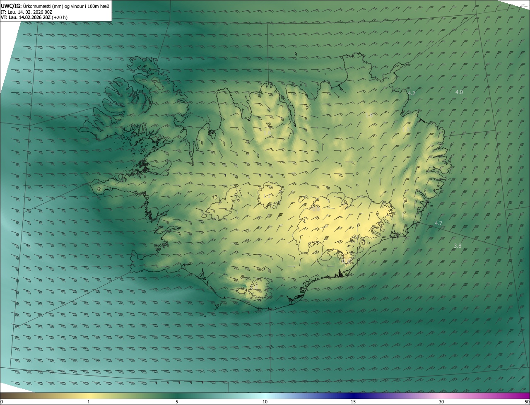The height and width of the screenshot is (405, 530).
Task: Click the 4.7 precipitation value label
Action: click(438, 224)
